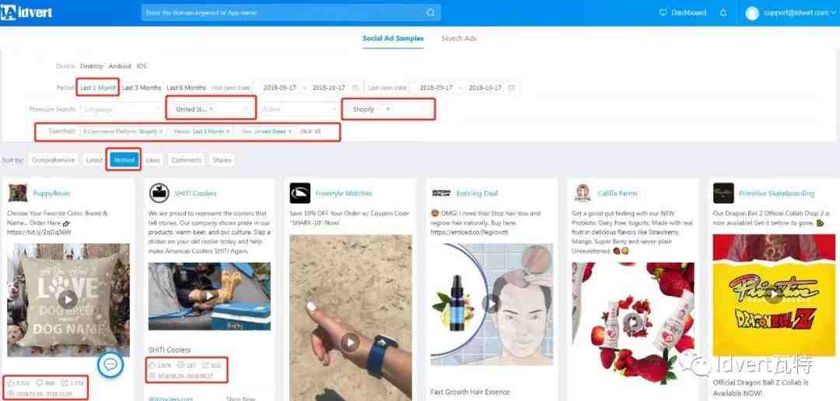
Task: Play the hair essence video
Action: (491, 303)
